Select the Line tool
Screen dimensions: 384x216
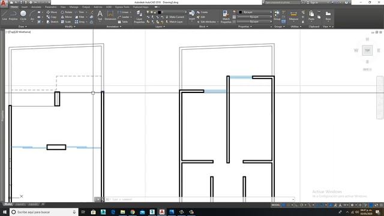click(4, 15)
